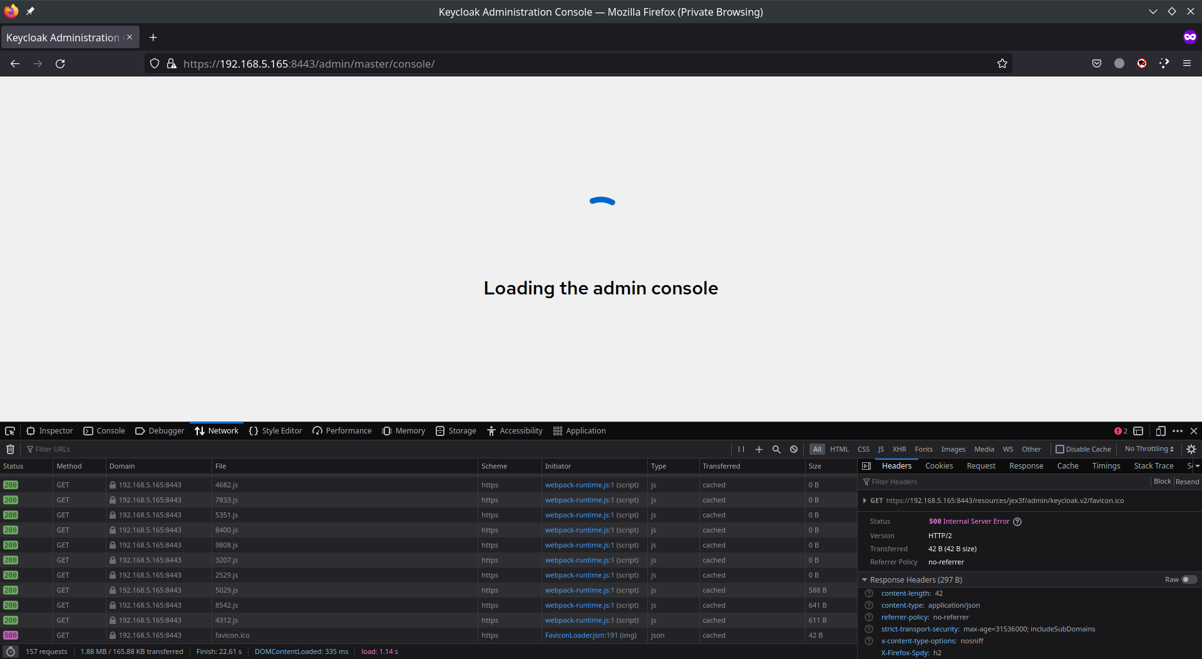Click help icon beside strict-transport-security header

869,629
